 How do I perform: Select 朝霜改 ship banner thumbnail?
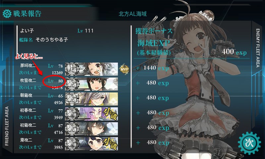(x=91, y=99)
